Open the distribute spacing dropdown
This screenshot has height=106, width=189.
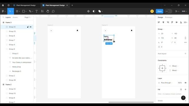pos(185,22)
